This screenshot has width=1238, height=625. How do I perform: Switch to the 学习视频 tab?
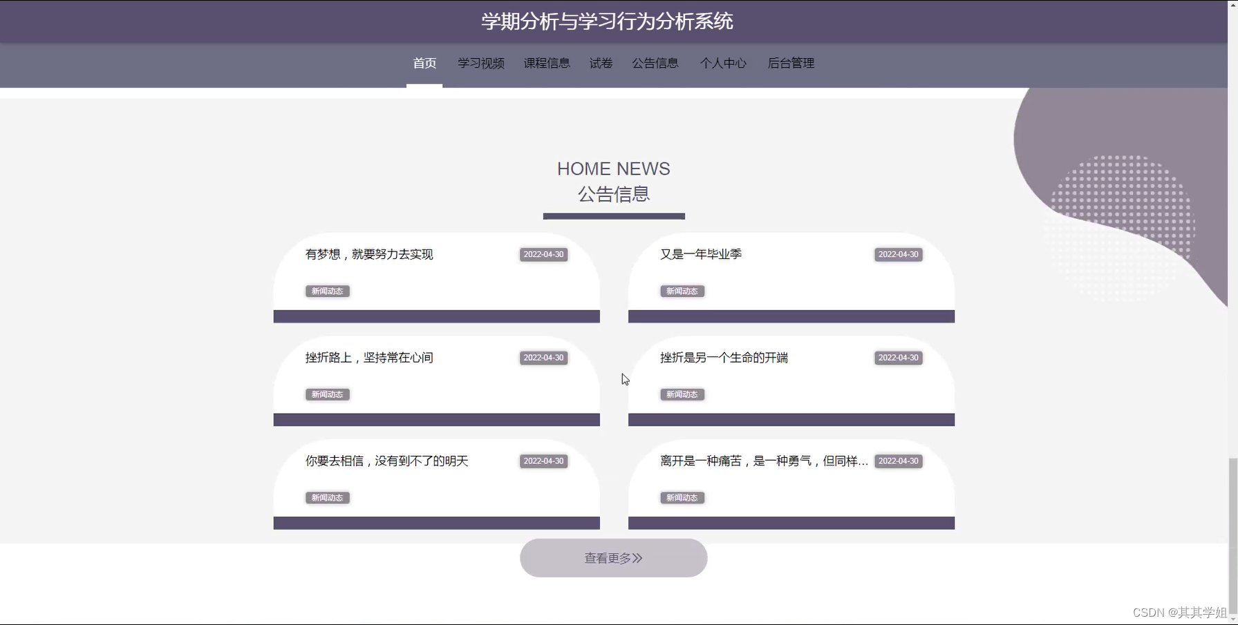coord(481,63)
